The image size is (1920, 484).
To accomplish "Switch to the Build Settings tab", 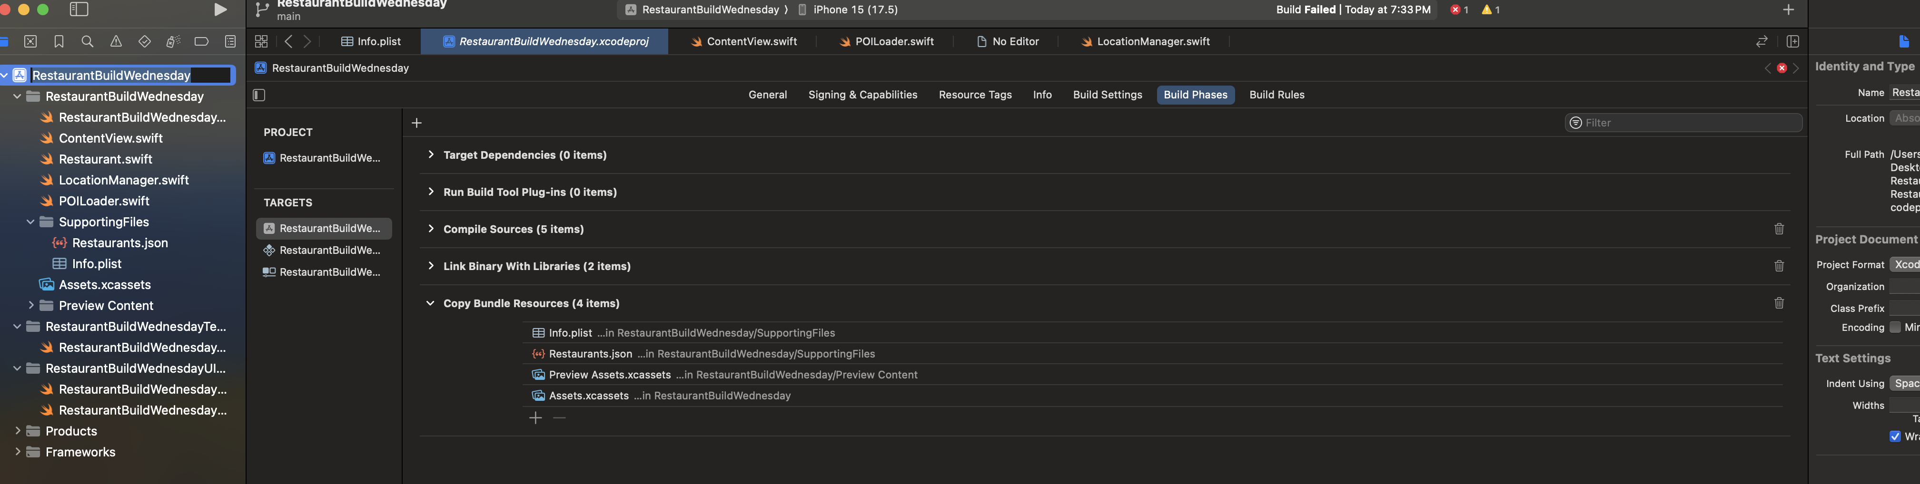I will (1107, 95).
